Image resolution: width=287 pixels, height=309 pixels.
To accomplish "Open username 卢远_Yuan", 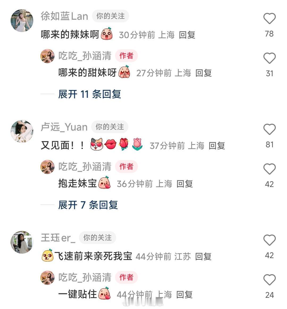I will coord(64,127).
